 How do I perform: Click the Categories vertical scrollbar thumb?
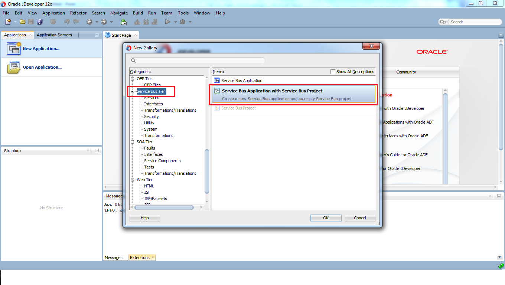(x=207, y=171)
